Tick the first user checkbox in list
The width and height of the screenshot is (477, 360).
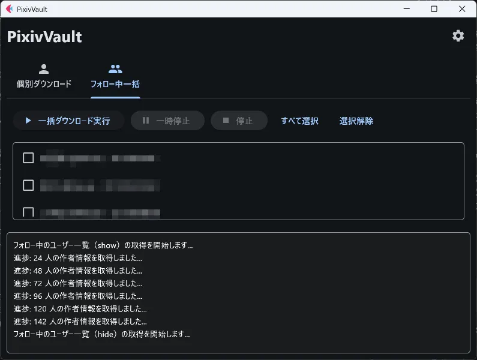(x=28, y=158)
